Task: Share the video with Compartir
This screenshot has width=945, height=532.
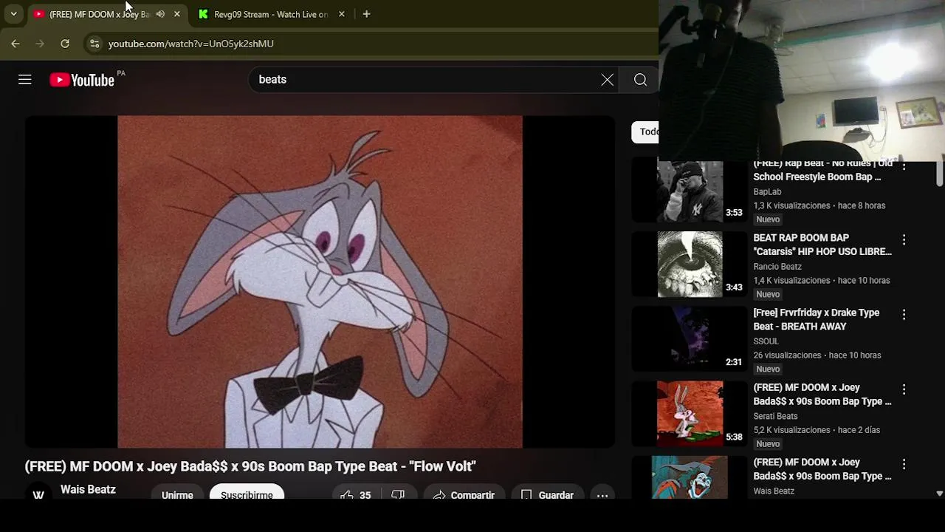Action: point(463,495)
